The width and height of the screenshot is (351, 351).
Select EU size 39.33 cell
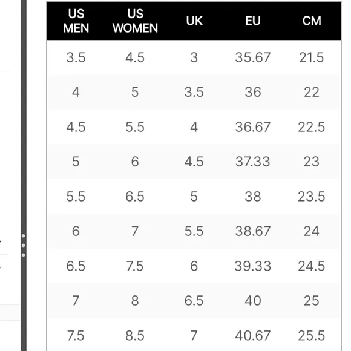pyautogui.click(x=253, y=266)
